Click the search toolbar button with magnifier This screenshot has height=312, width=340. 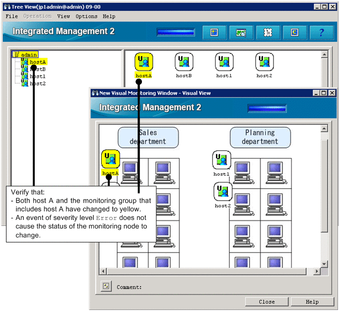pos(241,33)
